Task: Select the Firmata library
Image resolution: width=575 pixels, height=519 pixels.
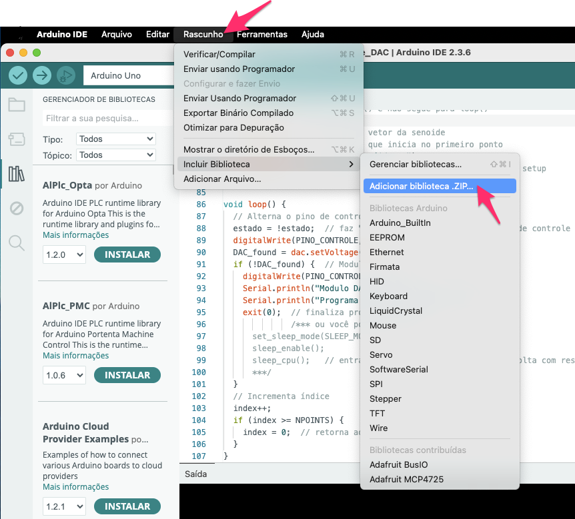Action: [440, 266]
